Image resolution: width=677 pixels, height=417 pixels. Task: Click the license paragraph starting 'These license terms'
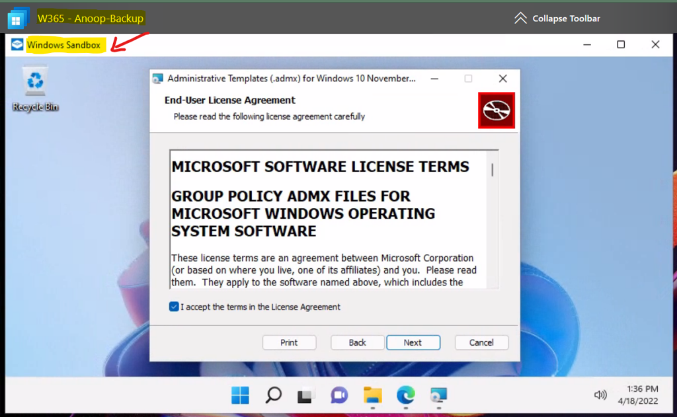click(324, 270)
